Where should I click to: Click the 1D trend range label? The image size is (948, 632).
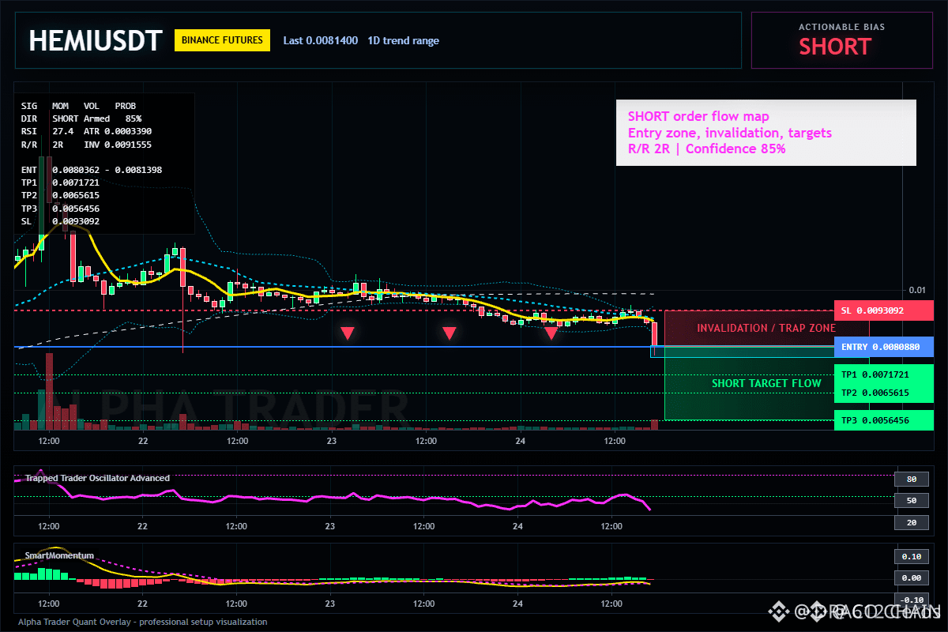coord(404,40)
